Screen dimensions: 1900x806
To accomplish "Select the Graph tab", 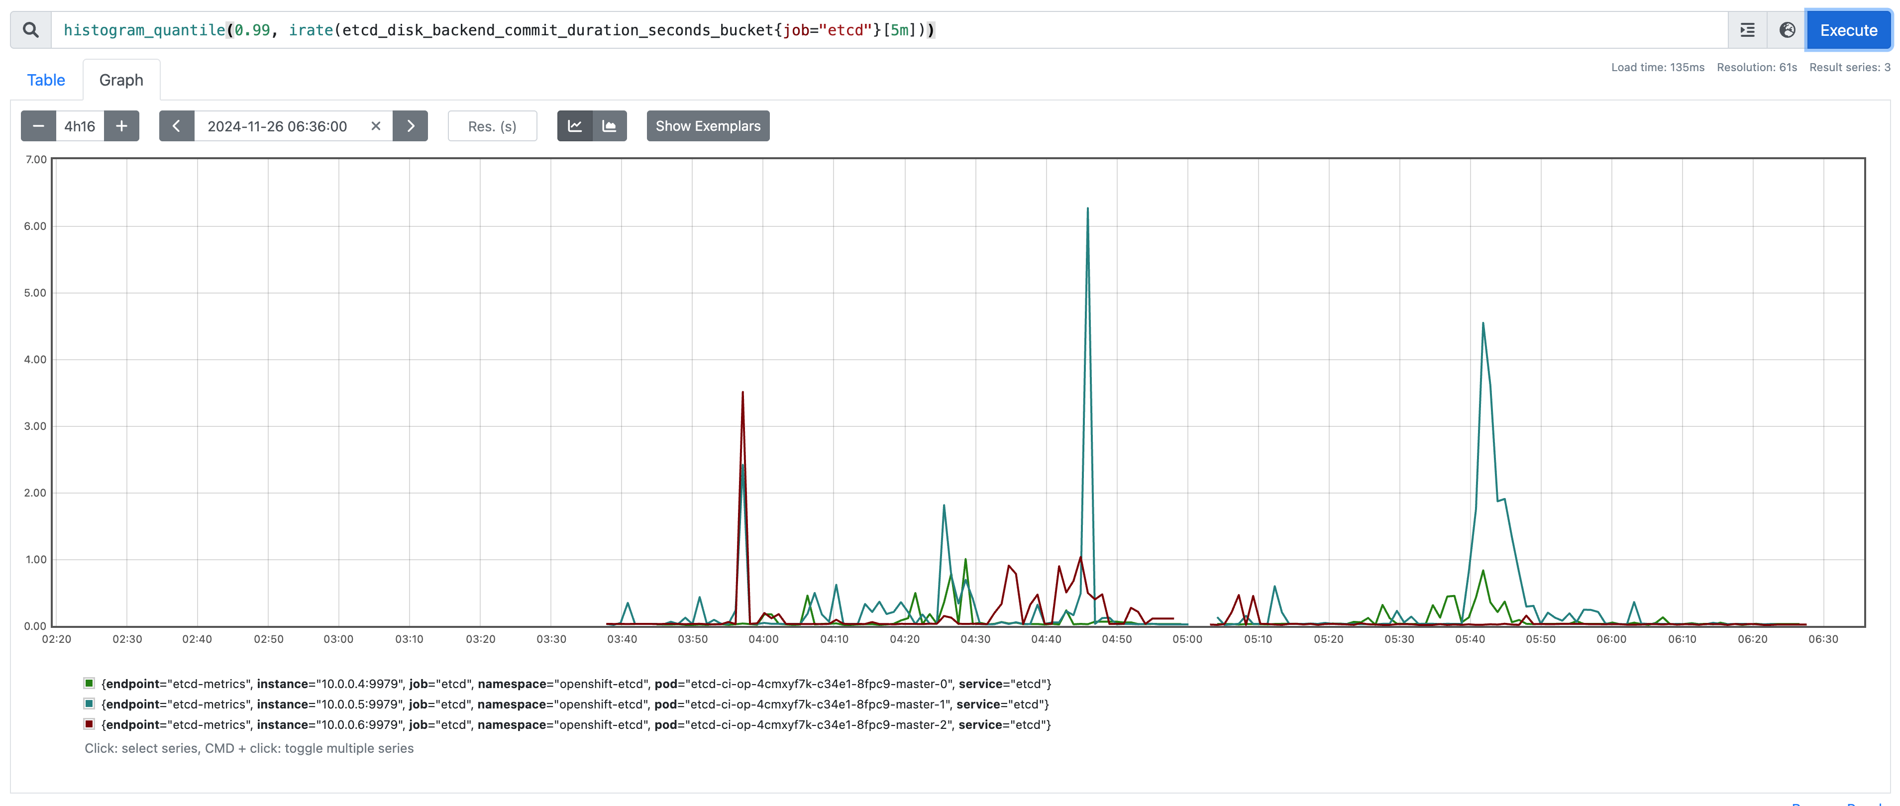I will click(121, 80).
